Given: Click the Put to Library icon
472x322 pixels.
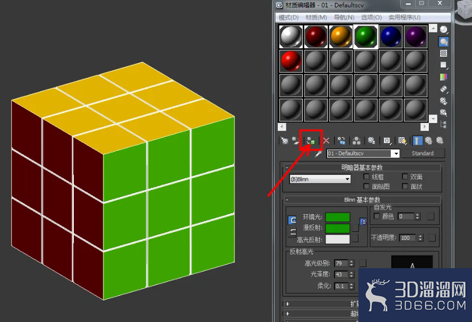Looking at the screenshot, I should click(x=371, y=141).
